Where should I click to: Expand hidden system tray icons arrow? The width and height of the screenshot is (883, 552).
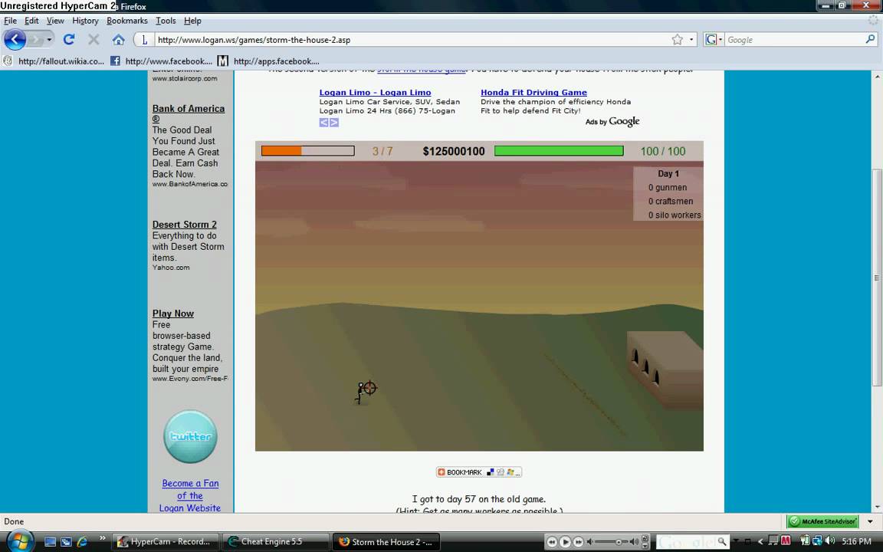click(760, 542)
